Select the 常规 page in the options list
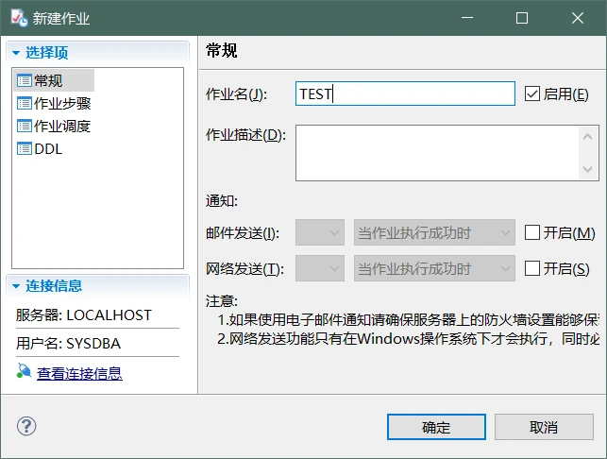607x459 pixels. (54, 80)
